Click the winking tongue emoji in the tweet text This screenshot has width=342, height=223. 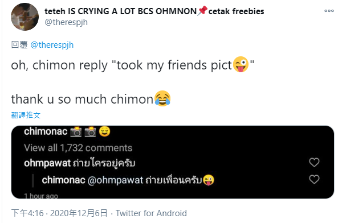coord(241,64)
